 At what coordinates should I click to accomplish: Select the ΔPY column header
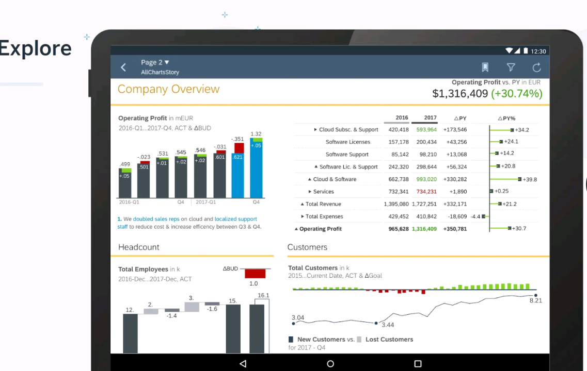pos(460,118)
